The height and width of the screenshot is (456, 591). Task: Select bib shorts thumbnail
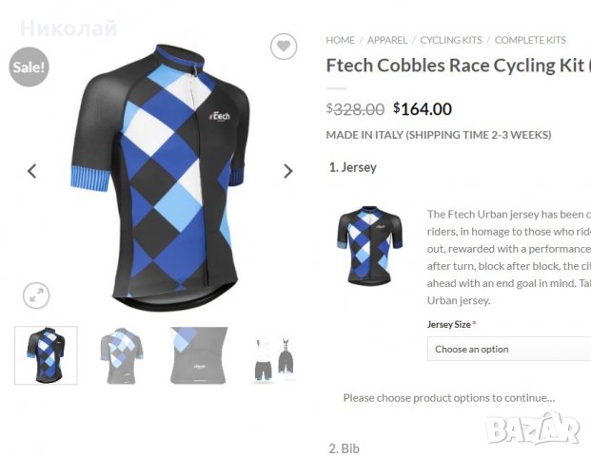coord(274,359)
